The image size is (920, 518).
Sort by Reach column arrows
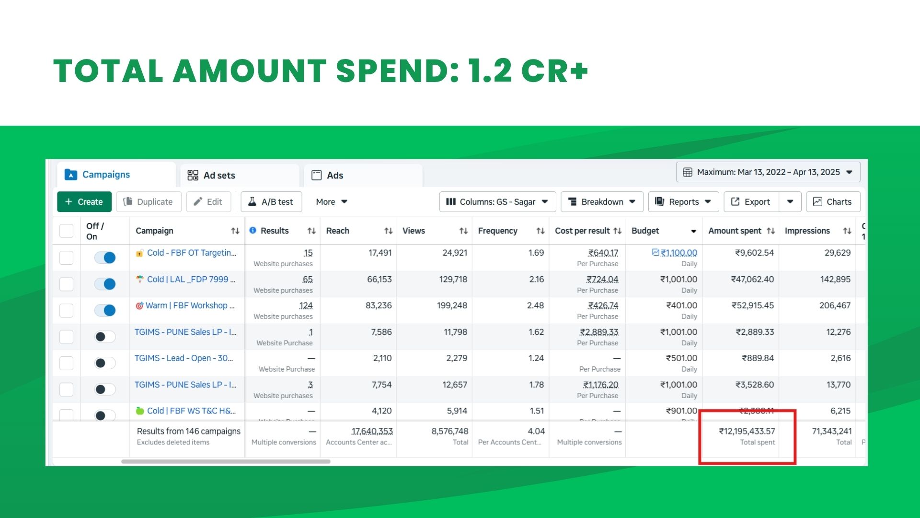click(x=388, y=231)
